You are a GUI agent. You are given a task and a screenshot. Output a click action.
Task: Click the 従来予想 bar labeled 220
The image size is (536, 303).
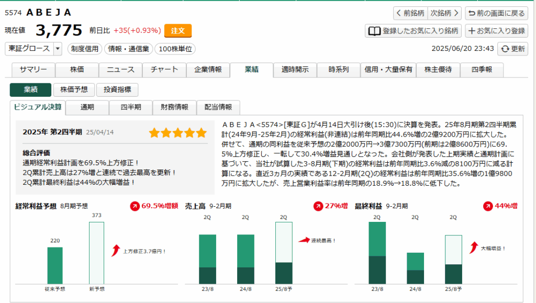coord(55,265)
